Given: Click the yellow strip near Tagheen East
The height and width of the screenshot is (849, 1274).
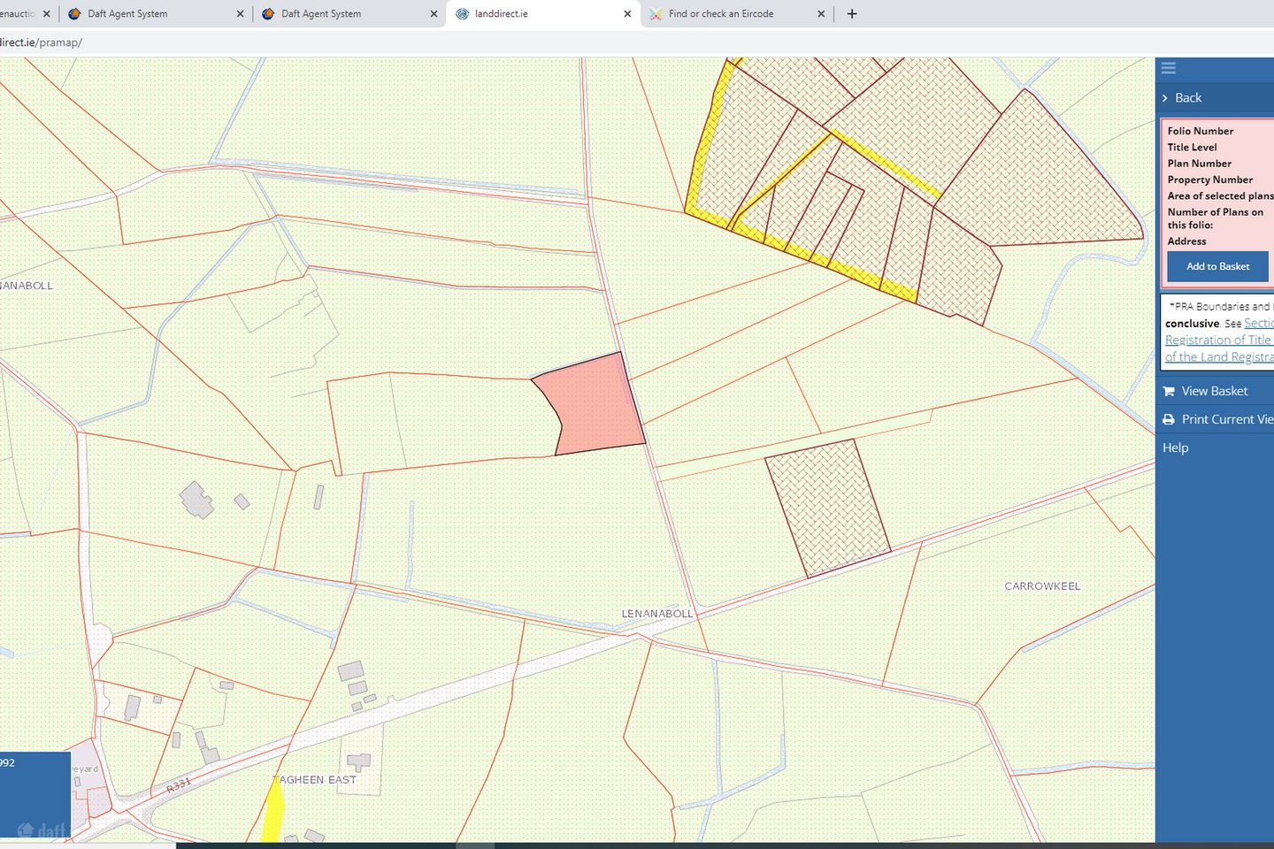Looking at the screenshot, I should click(x=273, y=812).
